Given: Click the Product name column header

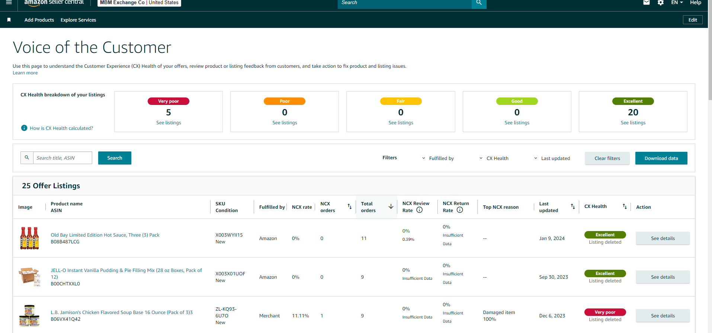Looking at the screenshot, I should coord(67,204).
